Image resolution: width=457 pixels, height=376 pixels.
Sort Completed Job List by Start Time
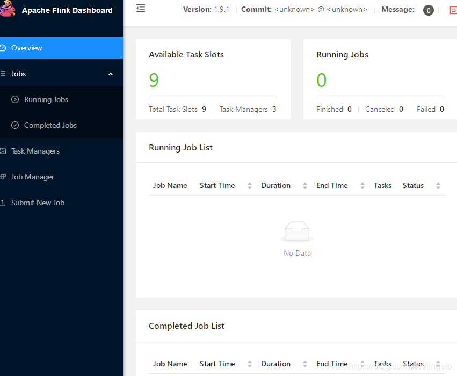coord(250,364)
